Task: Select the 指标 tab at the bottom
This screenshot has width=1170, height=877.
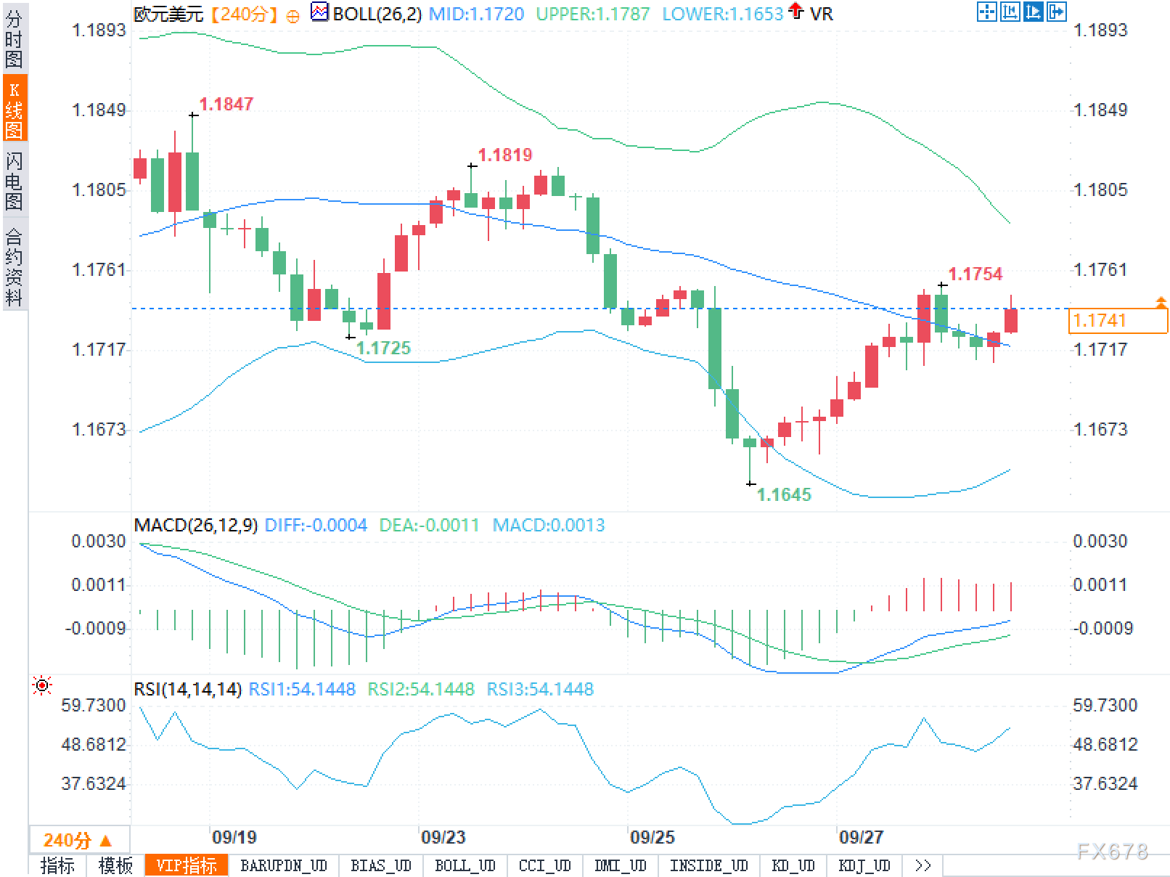Action: 57,865
